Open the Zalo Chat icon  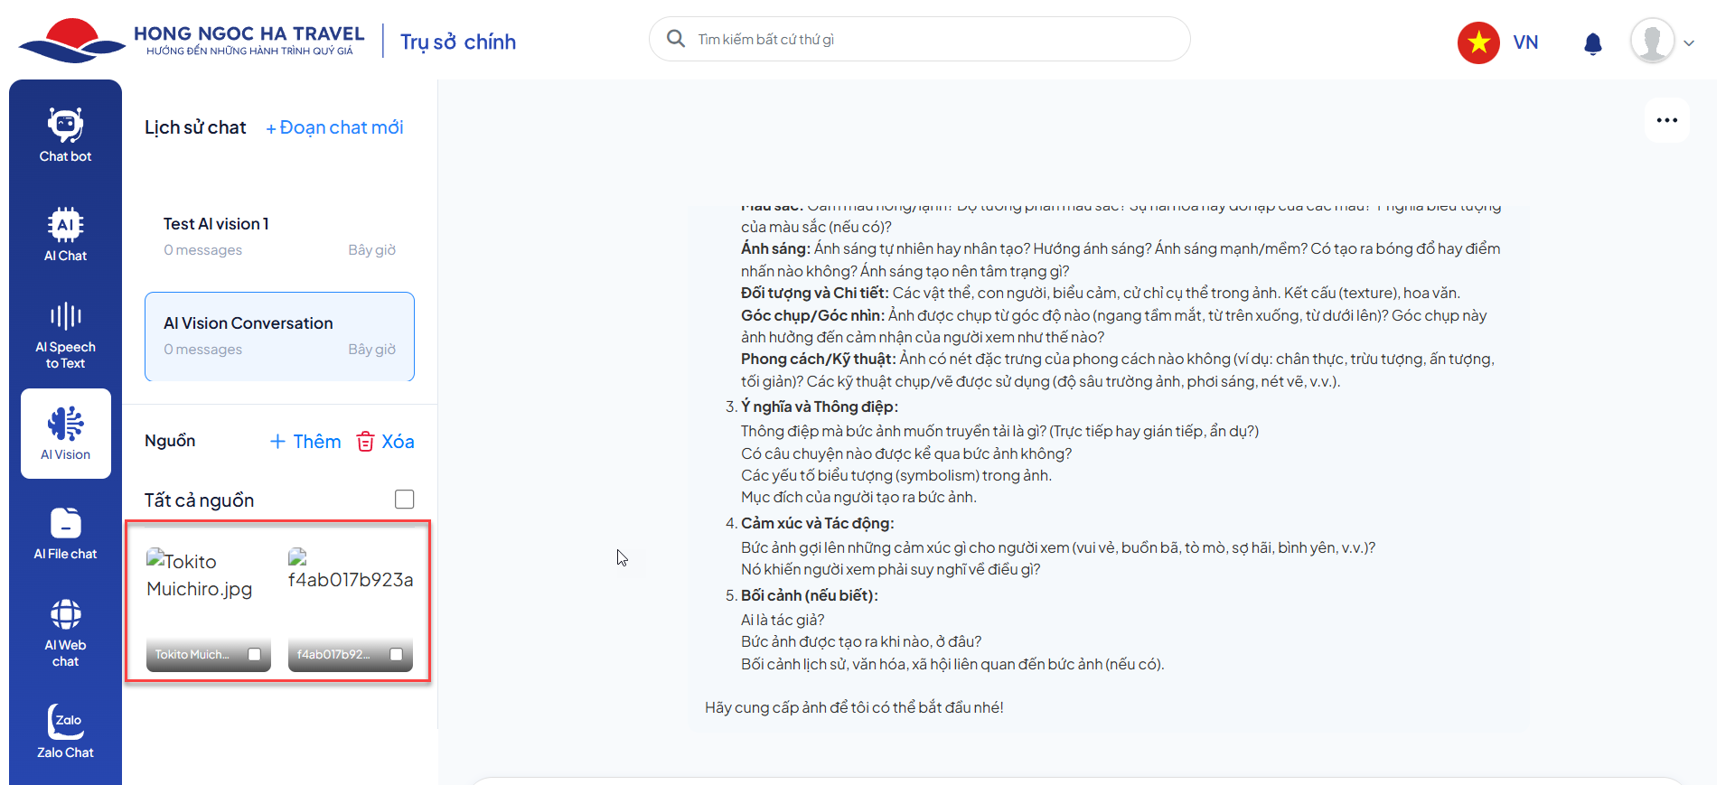coord(65,732)
